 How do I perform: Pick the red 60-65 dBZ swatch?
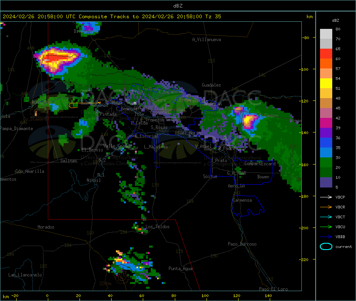[x=326, y=53]
